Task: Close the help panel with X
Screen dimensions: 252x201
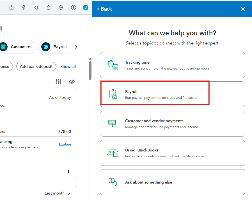Action: 243,9
